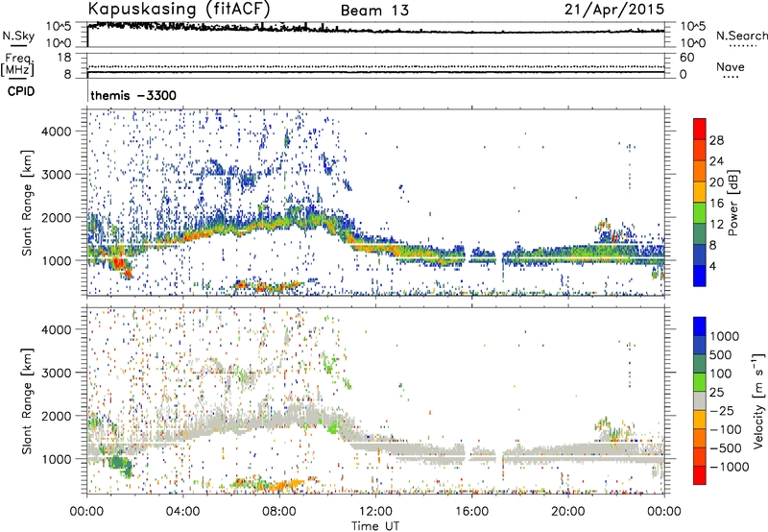
Task: Click the Velocity [m s-1] colorbar title
Action: tap(758, 400)
